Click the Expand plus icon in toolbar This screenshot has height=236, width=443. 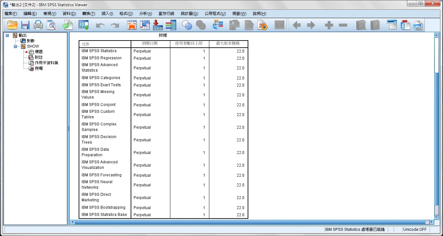[329, 25]
